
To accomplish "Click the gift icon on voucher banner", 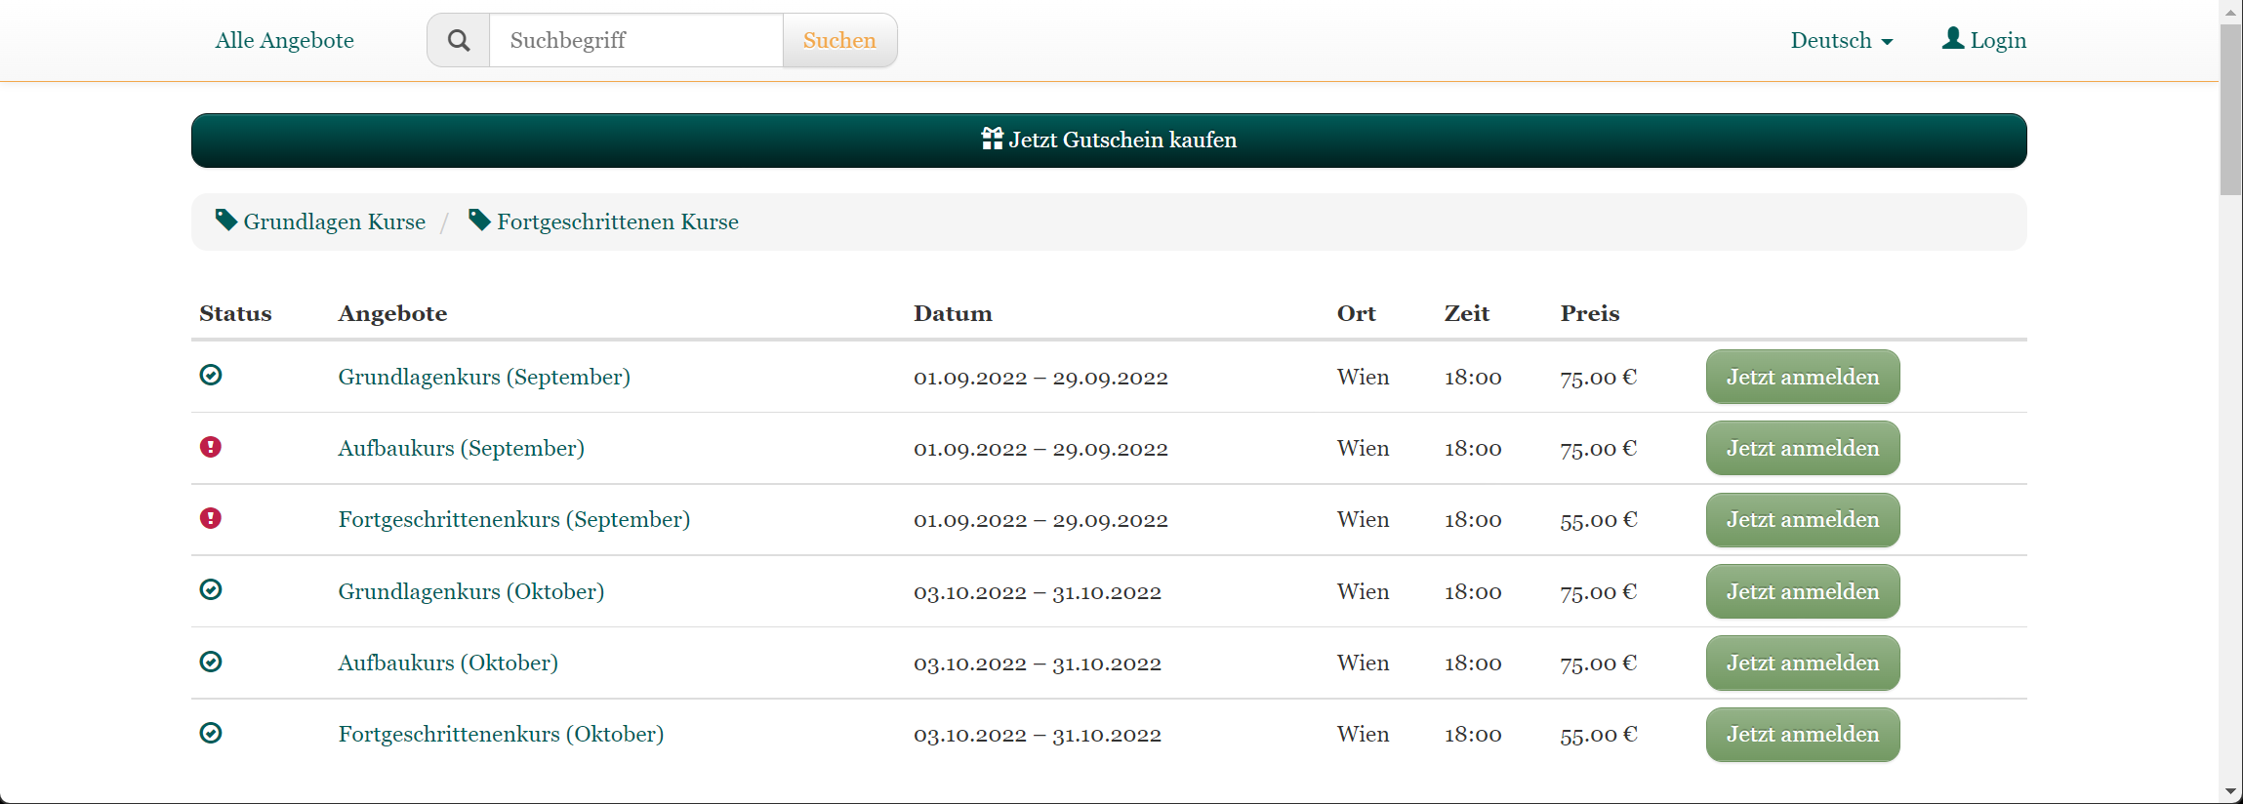I will [992, 139].
